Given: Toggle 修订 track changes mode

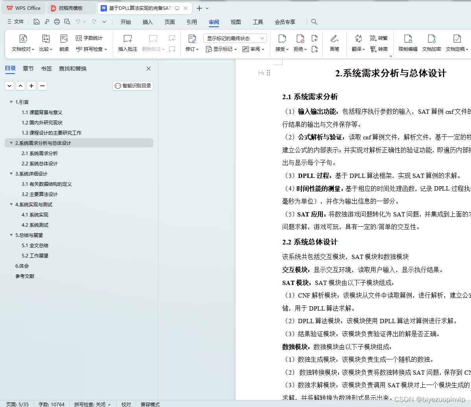Looking at the screenshot, I should 191,43.
